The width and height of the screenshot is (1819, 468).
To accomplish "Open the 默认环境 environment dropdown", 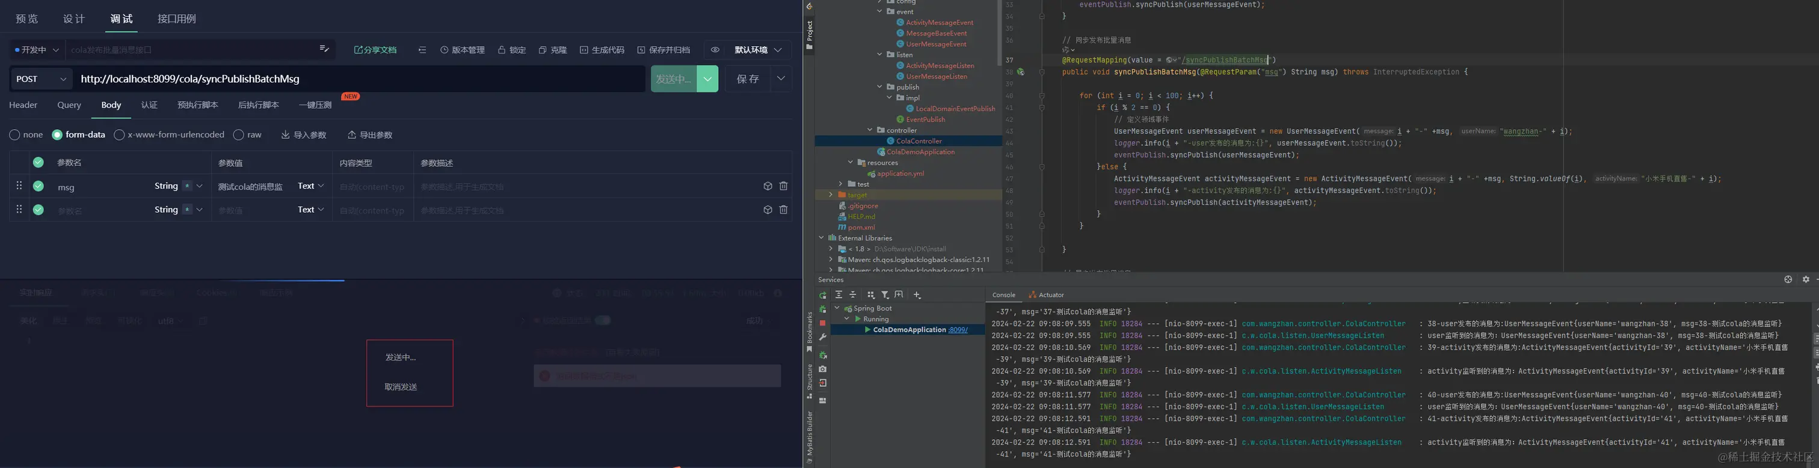I will pyautogui.click(x=759, y=50).
